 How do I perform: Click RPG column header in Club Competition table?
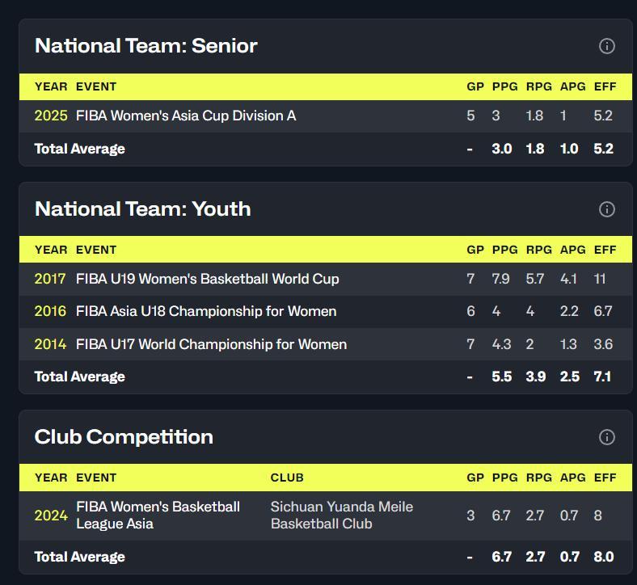tap(539, 478)
